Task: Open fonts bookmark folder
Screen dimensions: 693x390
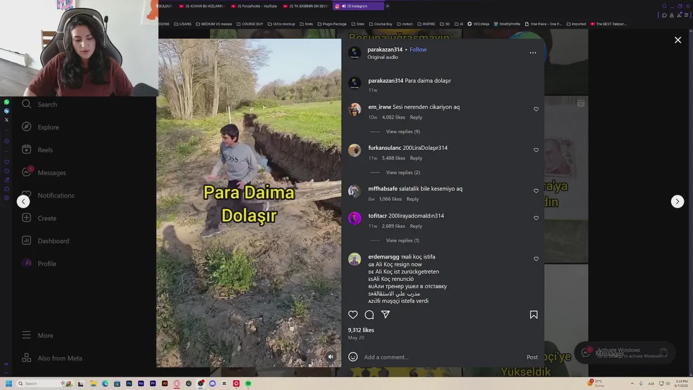Action: point(306,24)
